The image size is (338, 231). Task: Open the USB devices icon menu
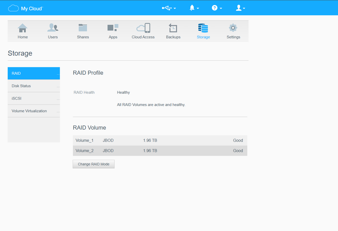167,8
